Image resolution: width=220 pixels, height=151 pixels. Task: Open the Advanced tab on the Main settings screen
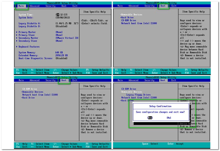[x=34, y=6]
